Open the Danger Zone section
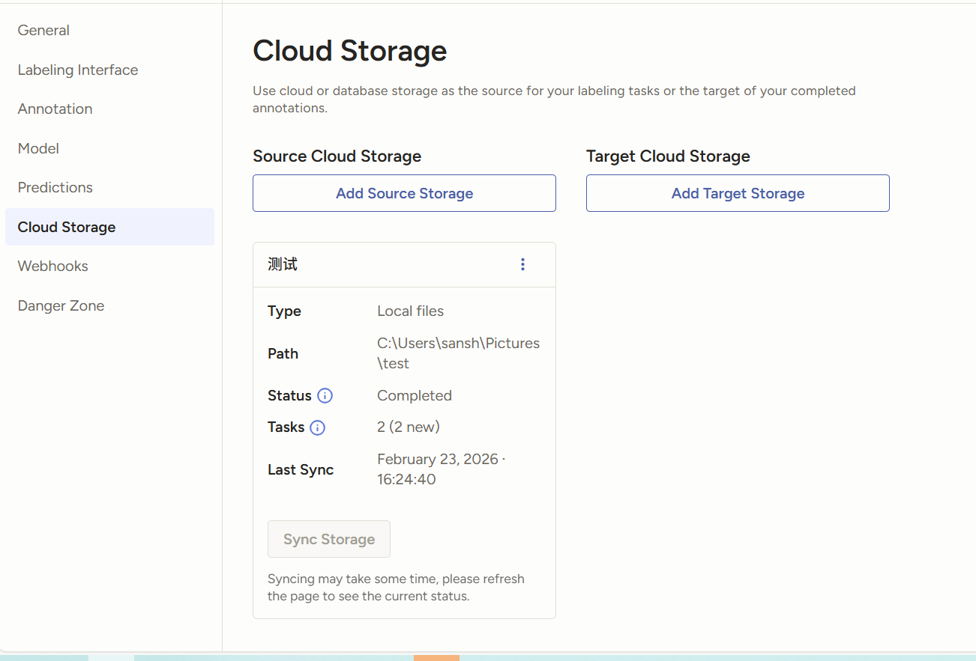This screenshot has width=976, height=661. pyautogui.click(x=61, y=305)
